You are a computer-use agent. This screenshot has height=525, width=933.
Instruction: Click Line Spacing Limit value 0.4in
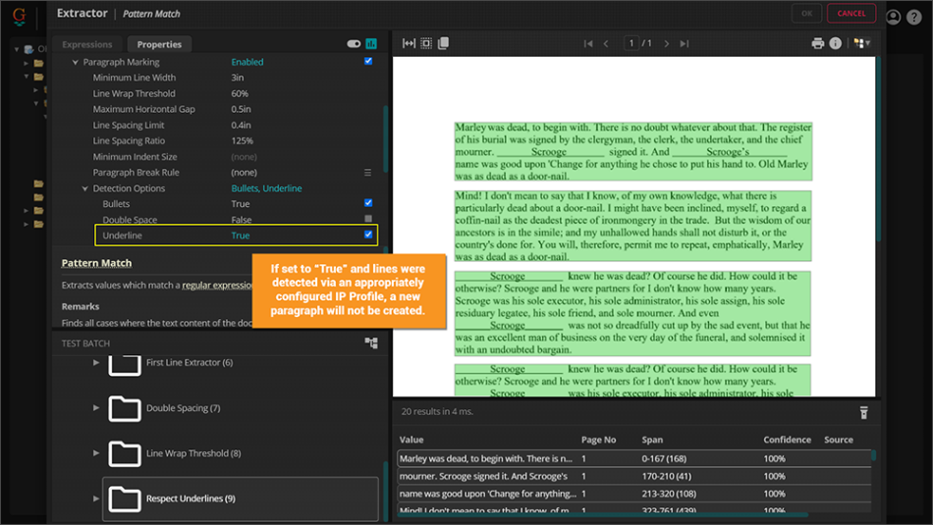click(241, 125)
